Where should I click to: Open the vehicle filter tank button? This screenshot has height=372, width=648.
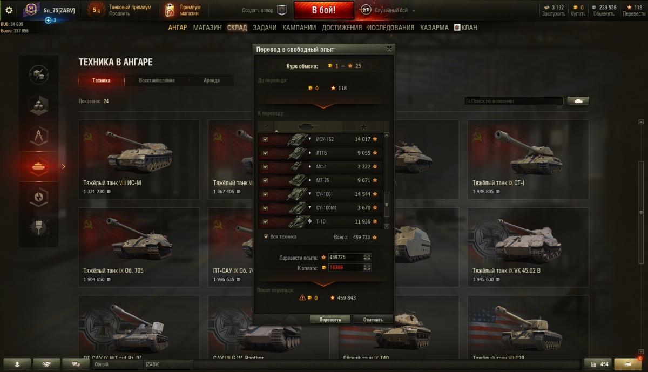(577, 101)
